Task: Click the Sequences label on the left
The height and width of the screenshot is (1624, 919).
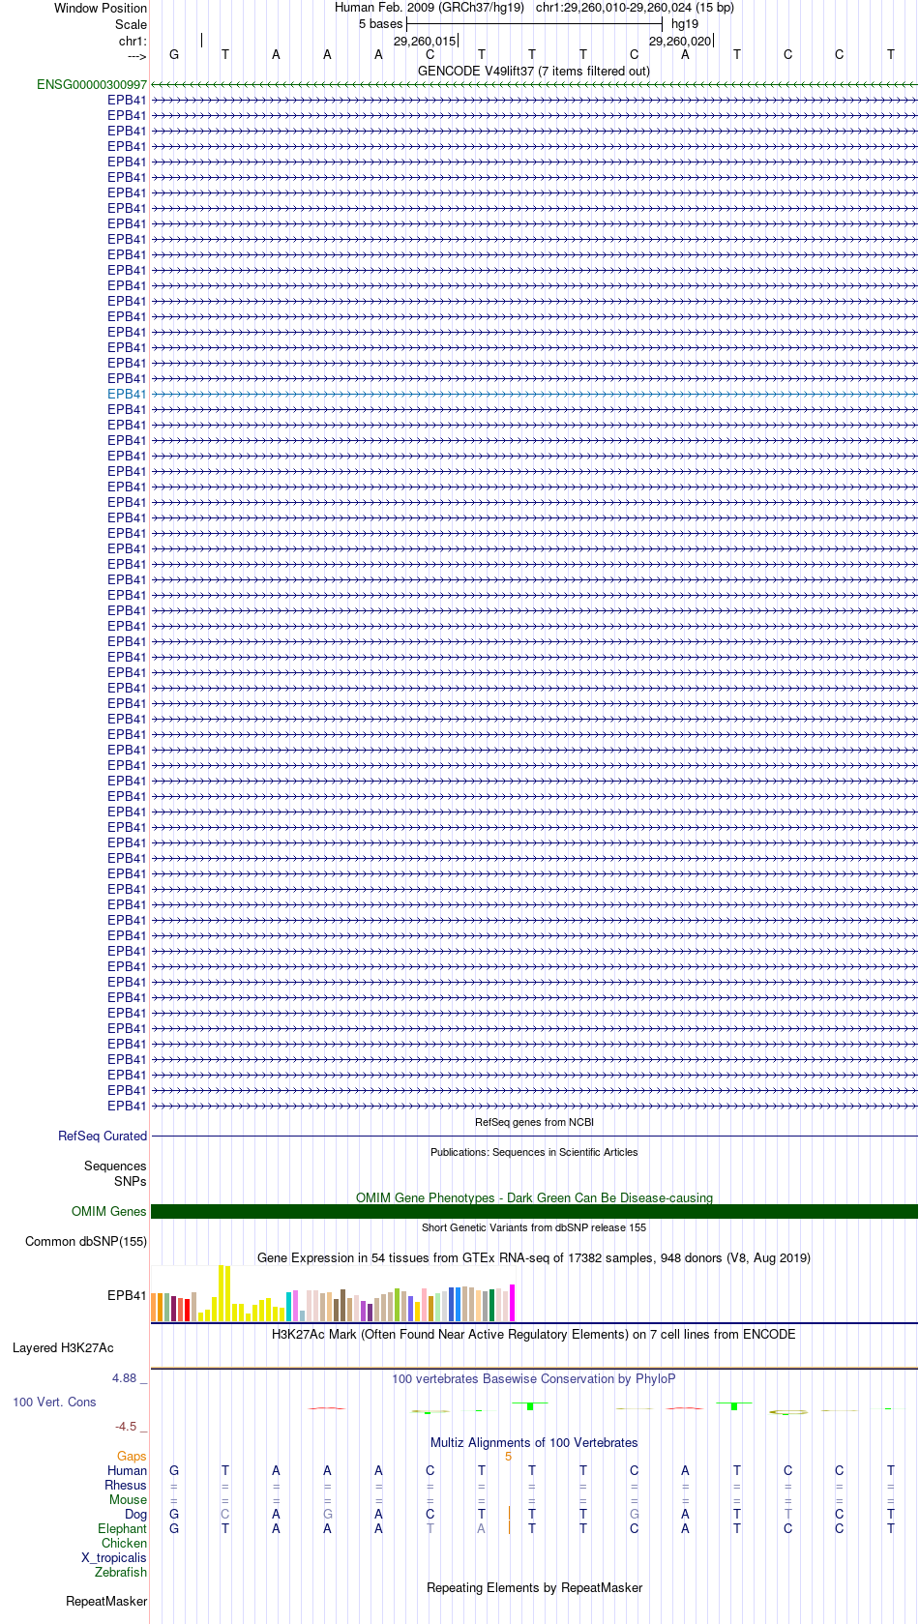Action: click(115, 1166)
